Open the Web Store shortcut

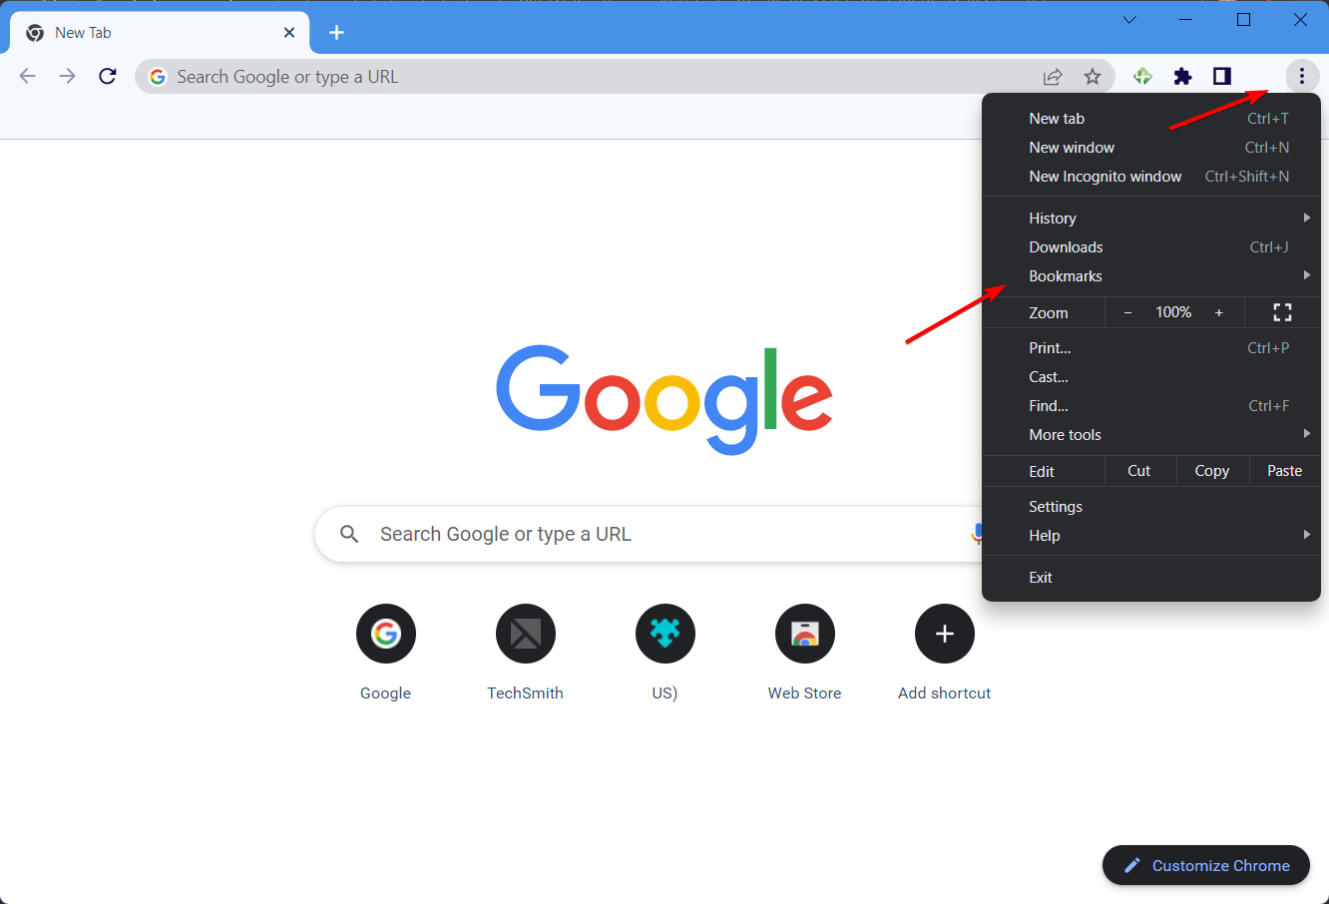point(804,634)
